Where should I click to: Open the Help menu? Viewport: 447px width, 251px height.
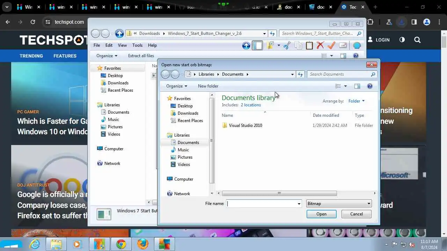coord(152,45)
